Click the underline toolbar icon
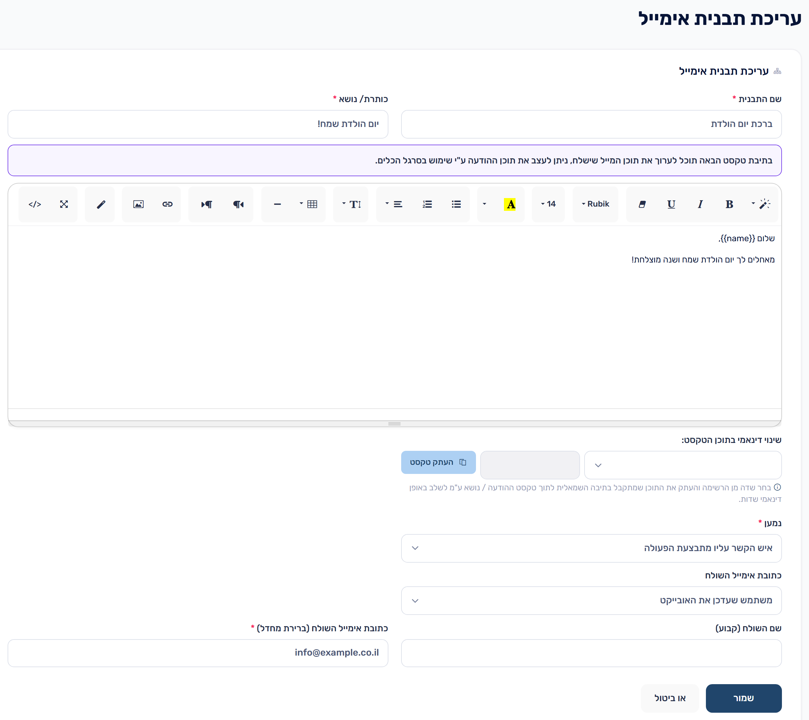809x720 pixels. 671,204
